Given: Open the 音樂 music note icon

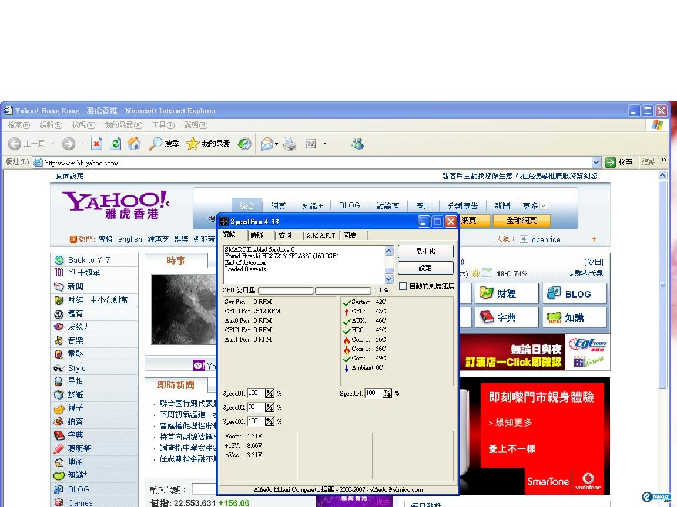Looking at the screenshot, I should (59, 340).
